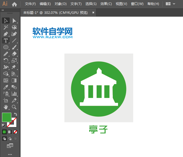
Task: Set paint mode to None
Action: pos(16,132)
